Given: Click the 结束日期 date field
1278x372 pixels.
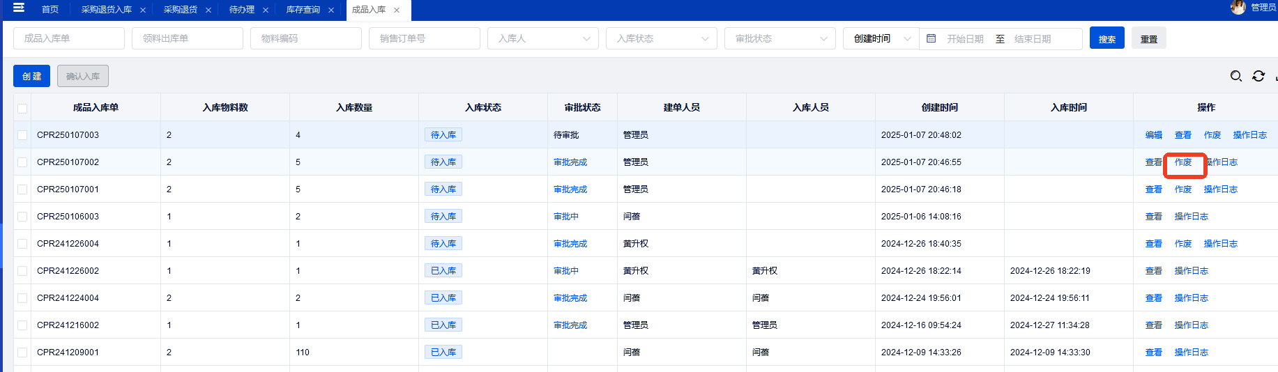Looking at the screenshot, I should click(1033, 39).
